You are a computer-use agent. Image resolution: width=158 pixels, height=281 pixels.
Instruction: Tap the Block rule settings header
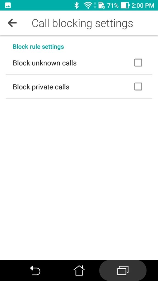[38, 47]
